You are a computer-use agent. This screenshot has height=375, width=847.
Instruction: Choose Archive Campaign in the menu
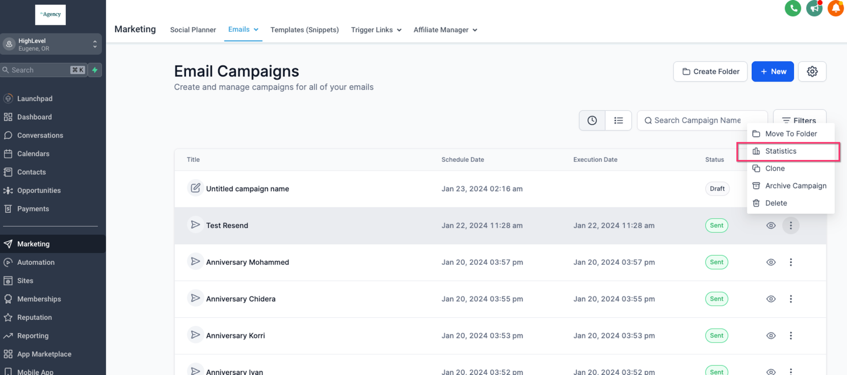coord(795,186)
